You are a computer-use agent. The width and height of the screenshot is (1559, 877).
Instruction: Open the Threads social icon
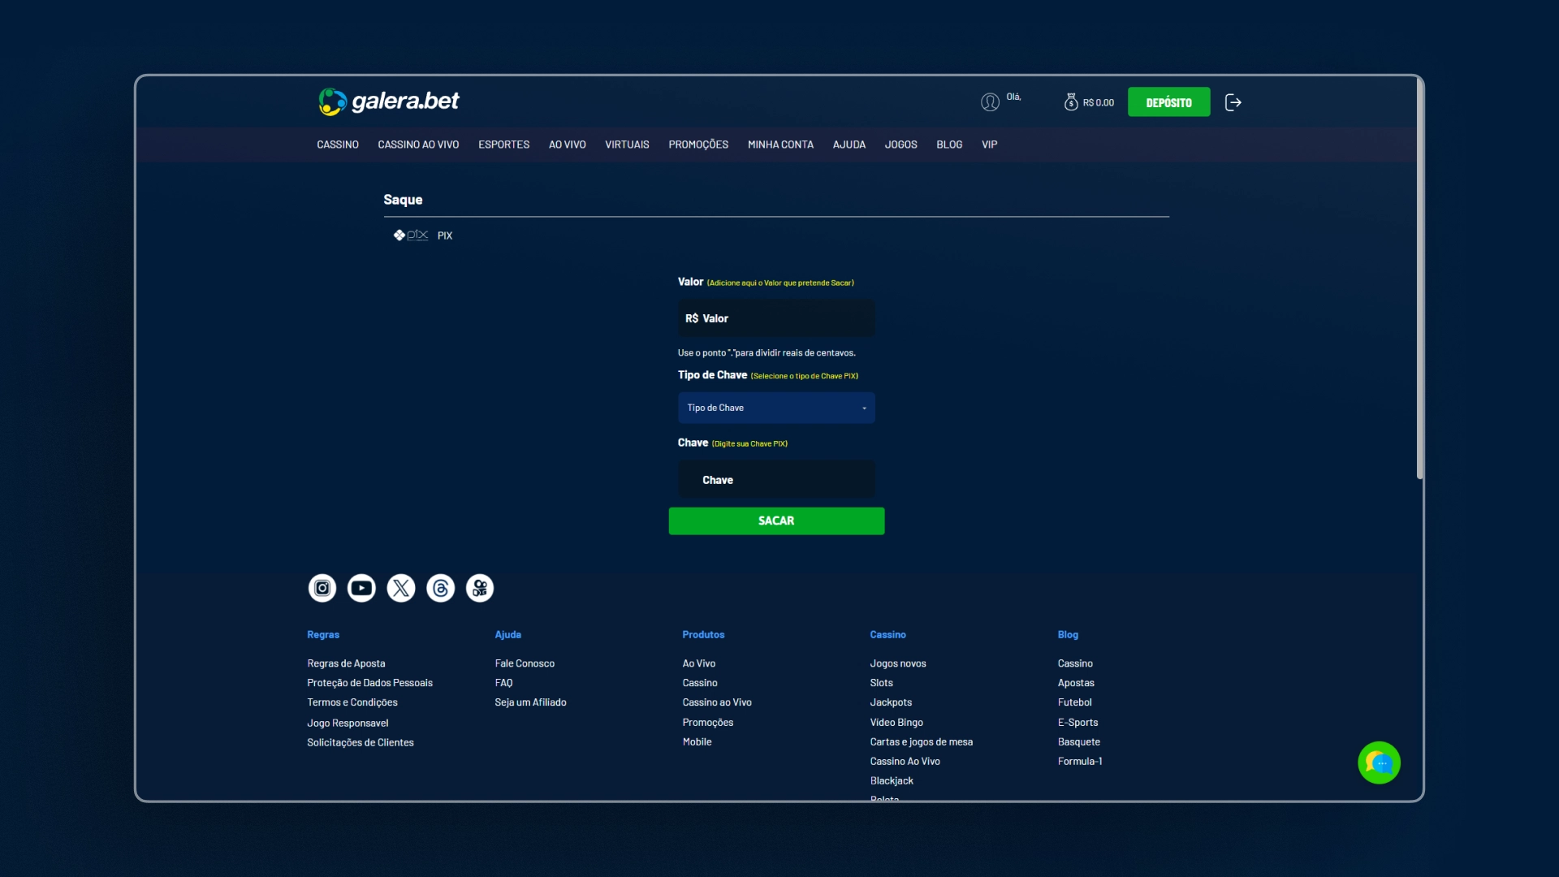pos(441,588)
